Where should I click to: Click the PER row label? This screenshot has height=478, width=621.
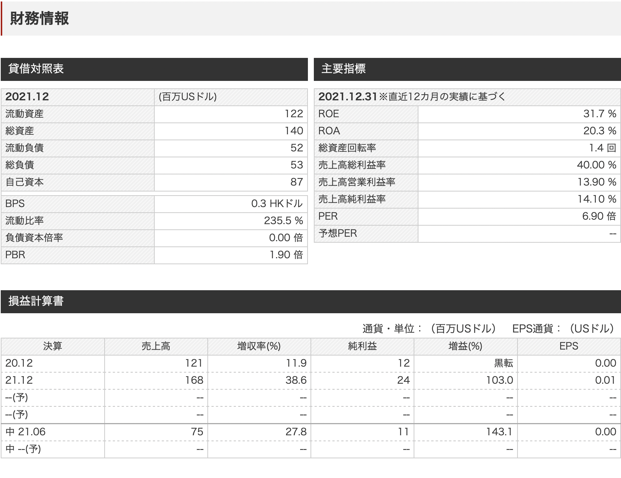[366, 216]
